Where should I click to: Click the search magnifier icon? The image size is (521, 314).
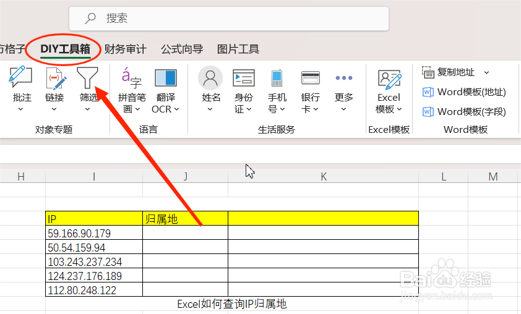tap(90, 18)
